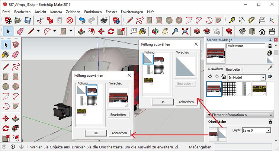Collapse the Elementinformationen panel

(209, 115)
